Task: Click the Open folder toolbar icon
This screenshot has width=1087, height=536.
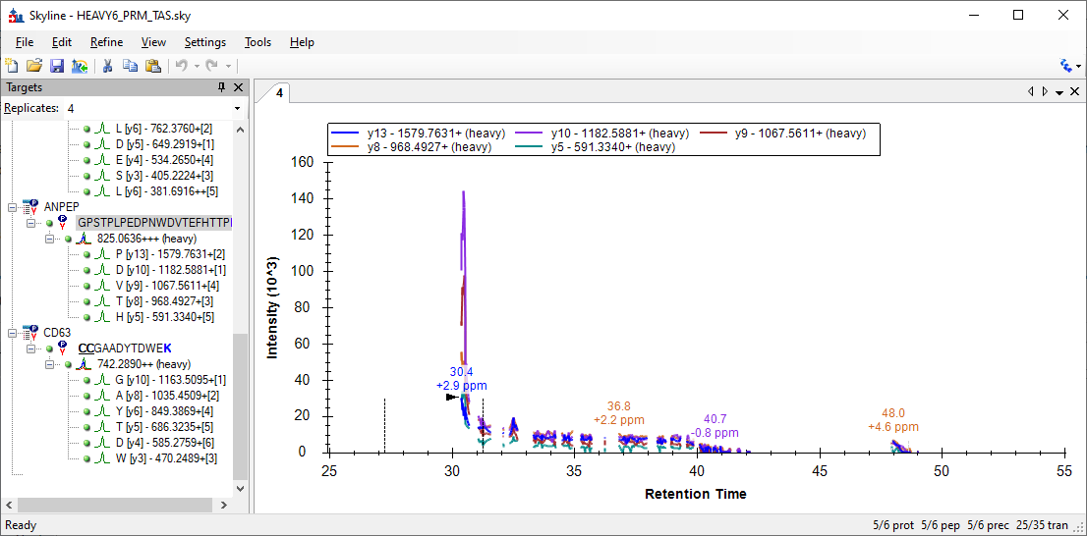Action: point(34,66)
